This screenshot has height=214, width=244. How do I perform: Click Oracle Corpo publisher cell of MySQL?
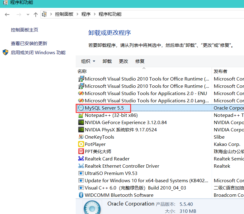coord(229,108)
